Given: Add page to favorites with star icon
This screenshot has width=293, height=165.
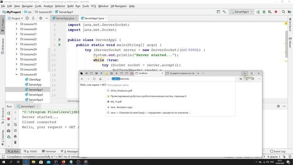Looking at the screenshot, I should (x=241, y=79).
